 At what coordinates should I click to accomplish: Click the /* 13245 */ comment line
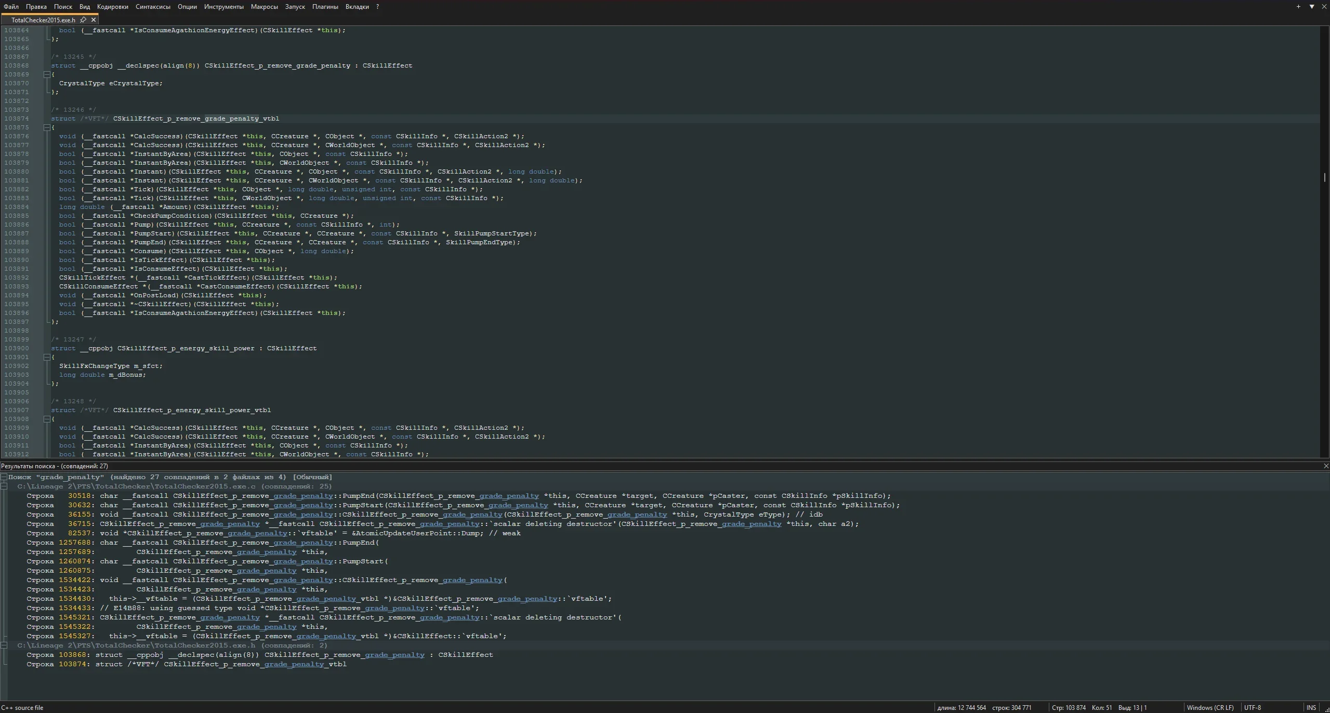(x=73, y=57)
